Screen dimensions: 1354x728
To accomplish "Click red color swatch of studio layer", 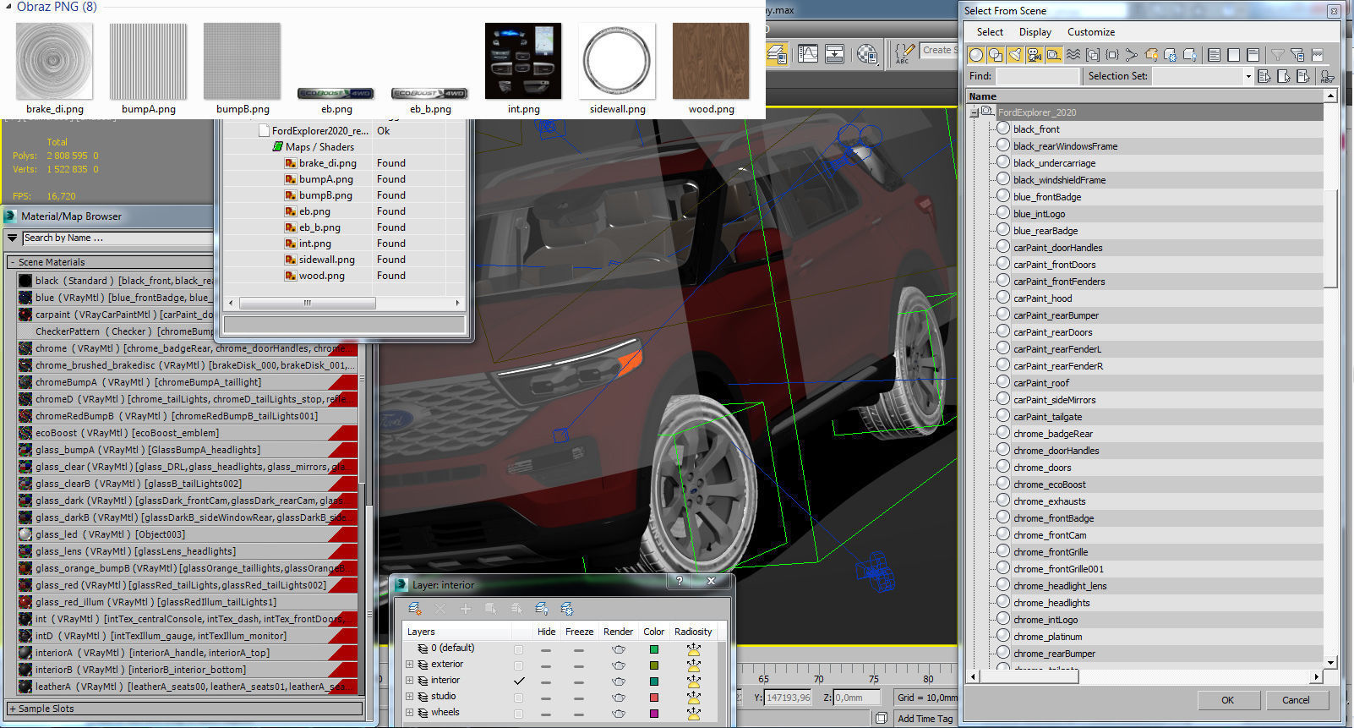I will click(x=653, y=698).
